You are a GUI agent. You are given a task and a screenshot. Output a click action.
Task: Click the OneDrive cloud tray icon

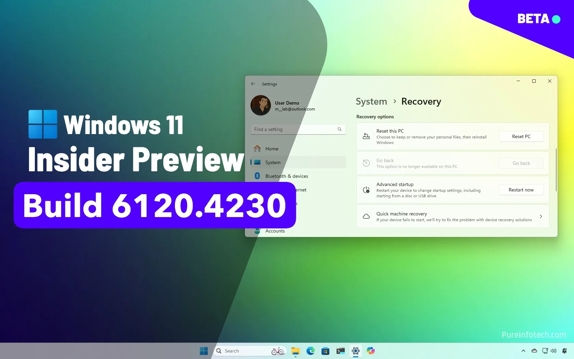click(x=534, y=351)
